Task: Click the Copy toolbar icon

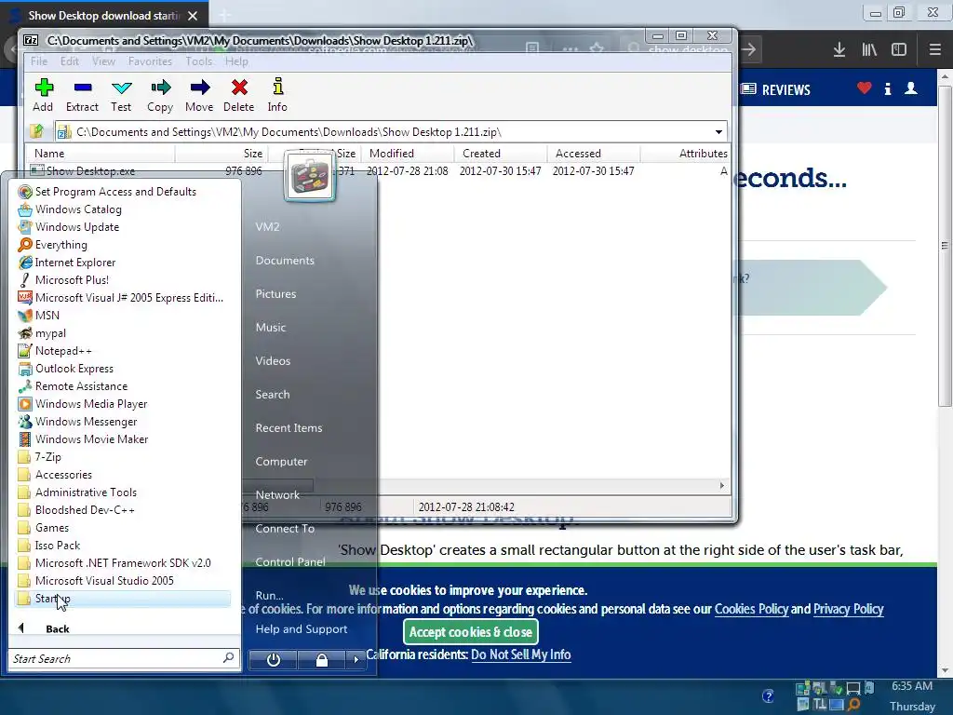Action: (160, 95)
